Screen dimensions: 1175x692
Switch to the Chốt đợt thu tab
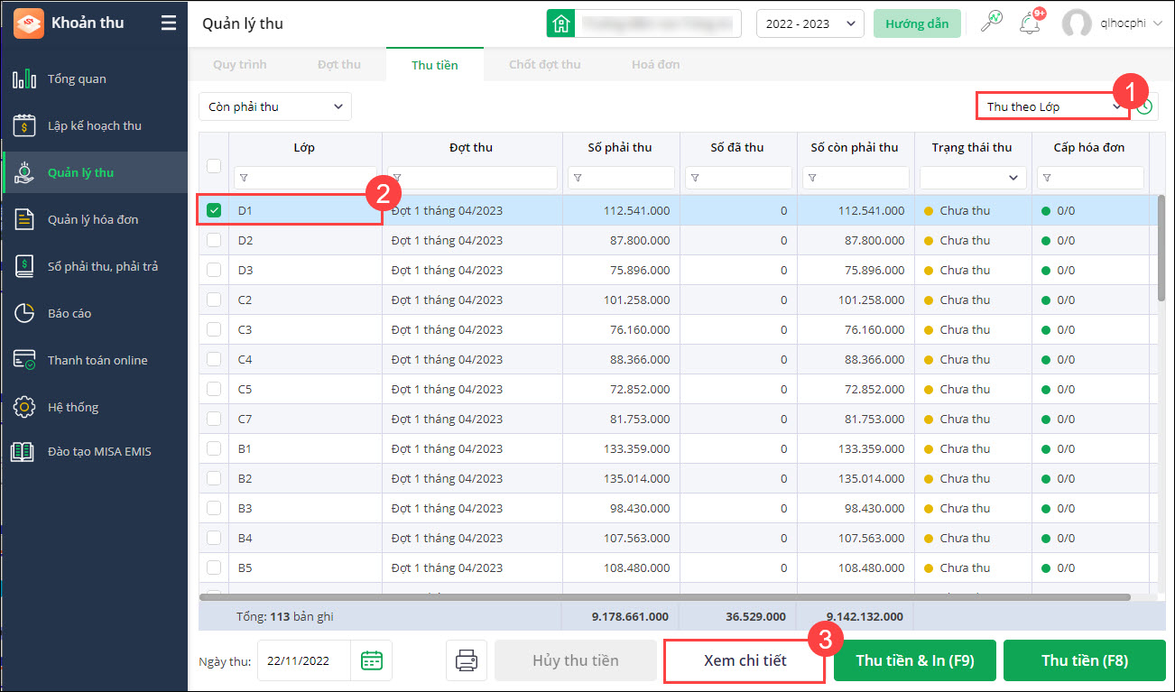544,64
